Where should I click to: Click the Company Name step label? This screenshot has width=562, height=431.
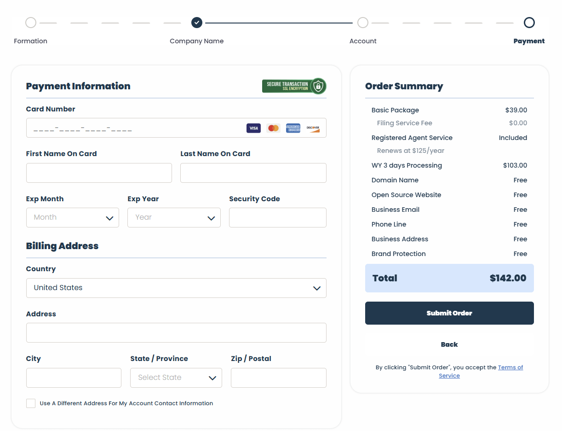tap(197, 41)
